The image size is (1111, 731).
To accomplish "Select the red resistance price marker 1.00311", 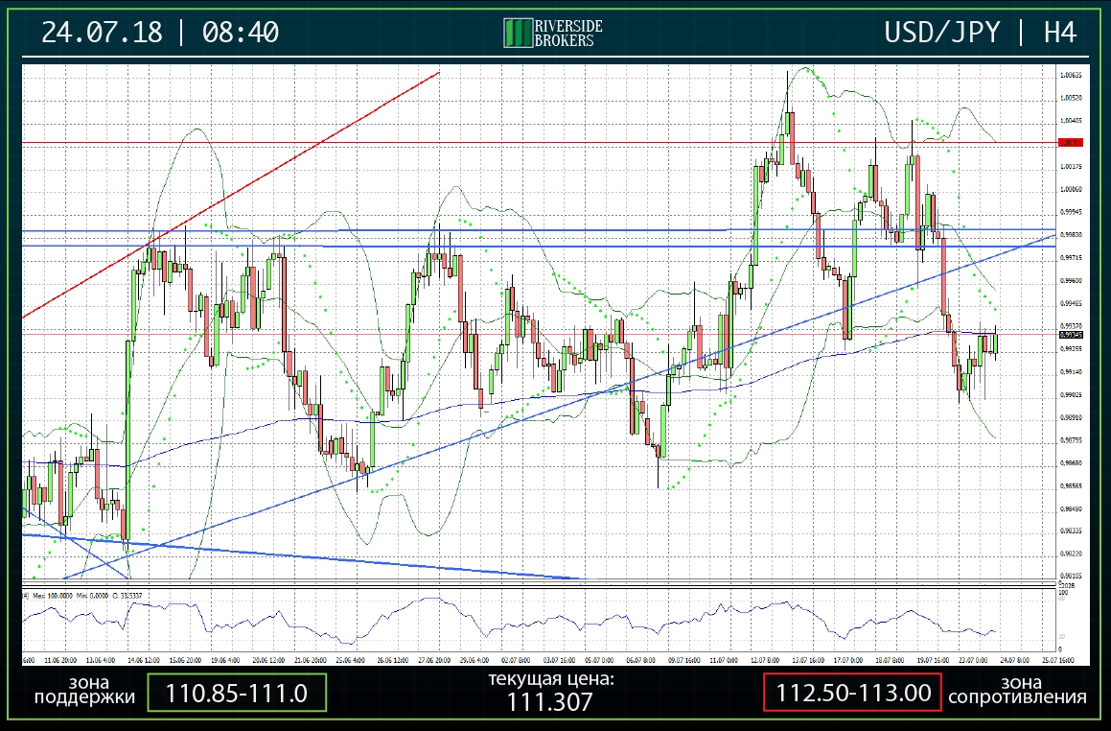I will [x=1071, y=142].
